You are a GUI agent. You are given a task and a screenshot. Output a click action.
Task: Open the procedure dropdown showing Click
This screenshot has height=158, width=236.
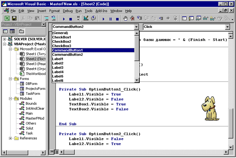click(x=227, y=27)
